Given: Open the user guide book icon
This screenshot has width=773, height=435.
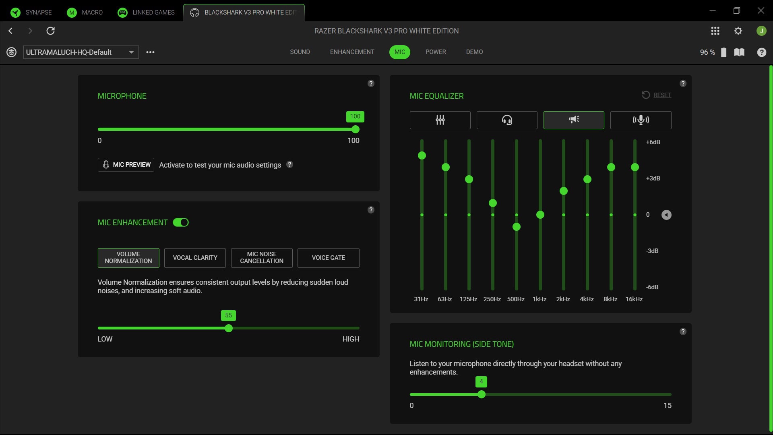Looking at the screenshot, I should click(739, 52).
